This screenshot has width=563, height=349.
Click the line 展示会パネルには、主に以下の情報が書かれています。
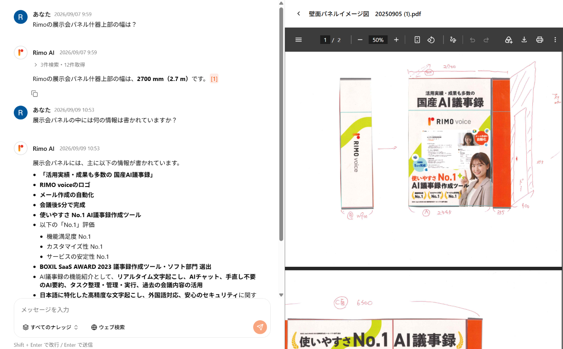pyautogui.click(x=106, y=163)
